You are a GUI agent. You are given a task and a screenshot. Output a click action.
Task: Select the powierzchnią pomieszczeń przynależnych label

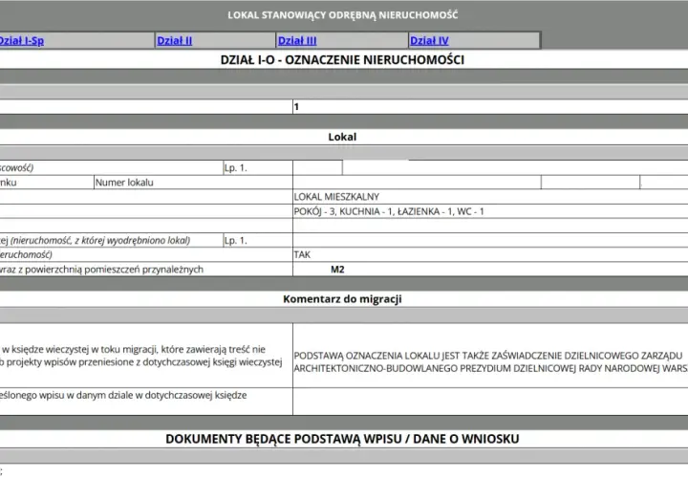point(101,270)
